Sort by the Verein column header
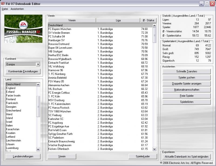 click(72, 20)
